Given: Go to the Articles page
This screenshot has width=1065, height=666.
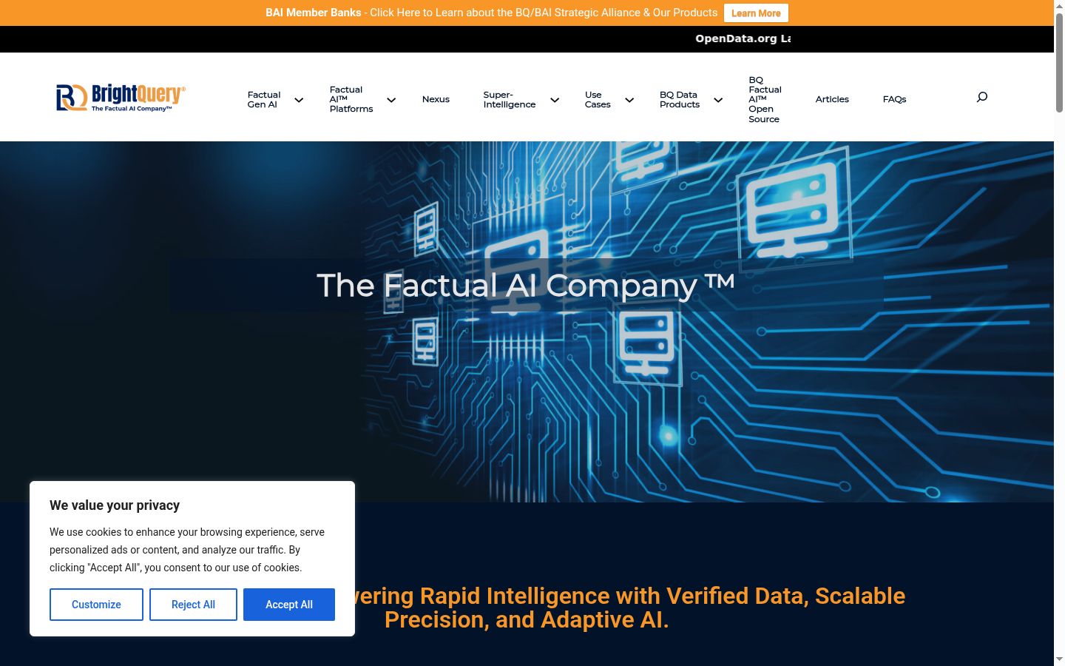Looking at the screenshot, I should coord(832,99).
